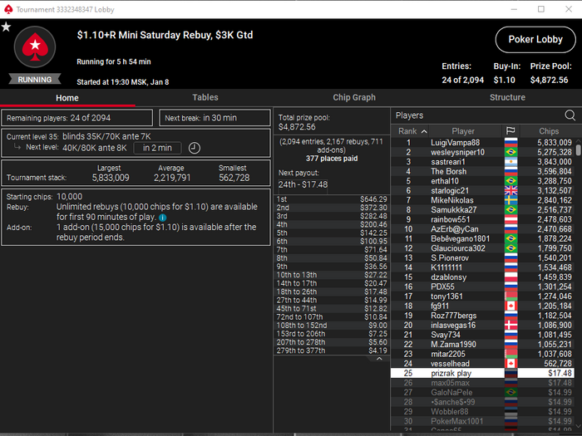Screen dimensions: 582x436
Task: Click the Brazil flag beside wesleysniper10
Action: tap(510, 152)
